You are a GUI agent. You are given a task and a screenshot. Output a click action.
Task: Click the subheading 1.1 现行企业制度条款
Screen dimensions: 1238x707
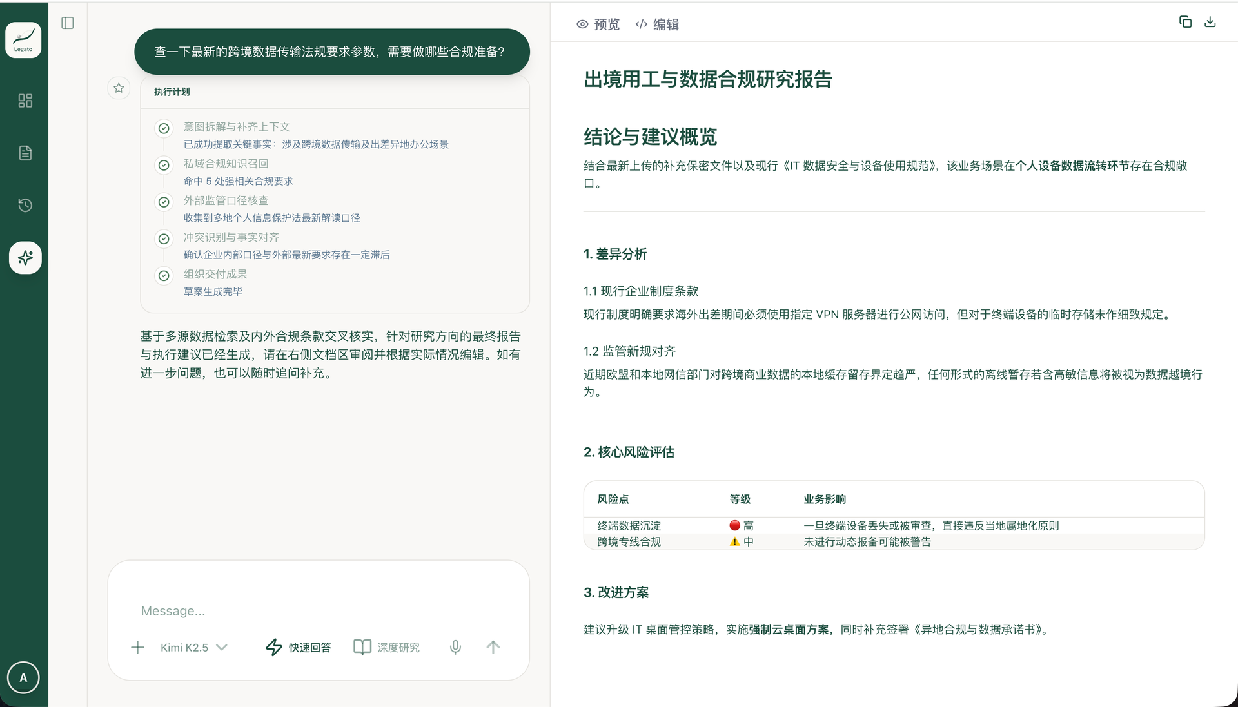[x=641, y=291]
